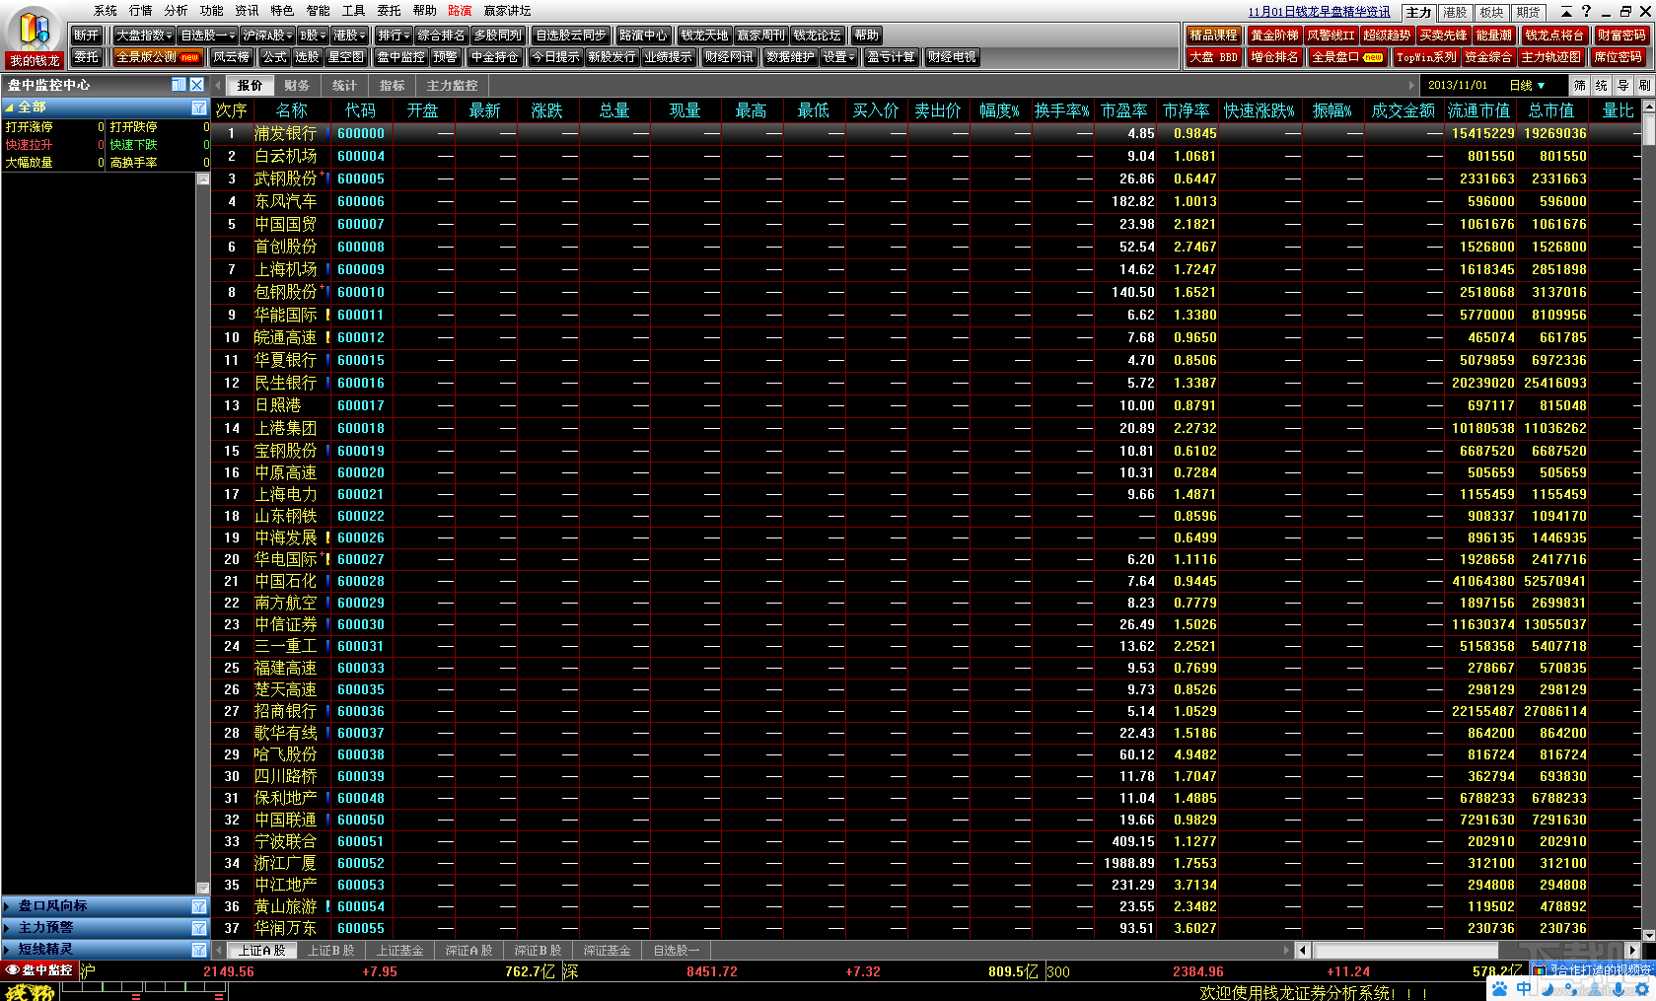Click the 统 statistics button
This screenshot has width=1656, height=1001.
[x=1602, y=86]
